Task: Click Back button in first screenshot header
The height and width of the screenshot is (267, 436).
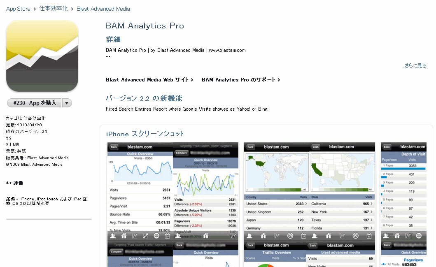Action: [x=114, y=147]
